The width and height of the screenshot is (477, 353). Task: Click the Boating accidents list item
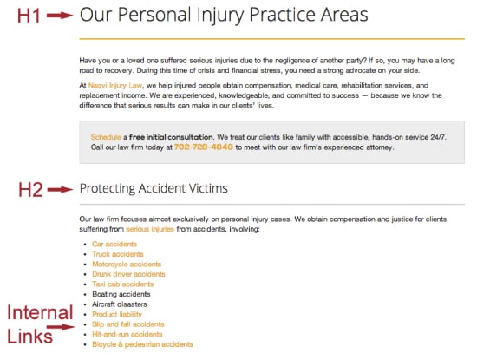(121, 294)
